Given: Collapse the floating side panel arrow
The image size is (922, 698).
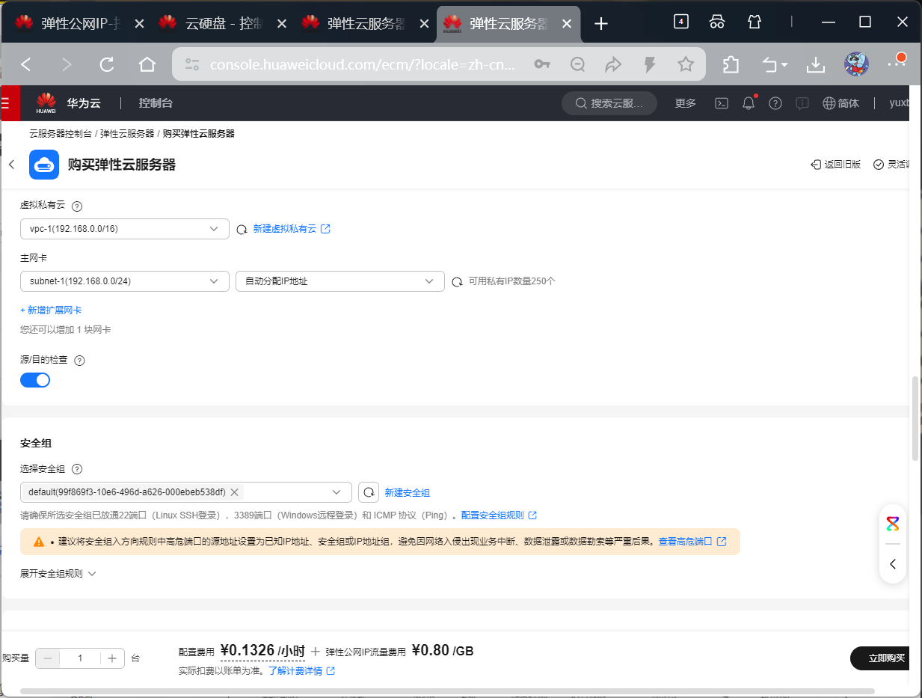Looking at the screenshot, I should [x=893, y=564].
